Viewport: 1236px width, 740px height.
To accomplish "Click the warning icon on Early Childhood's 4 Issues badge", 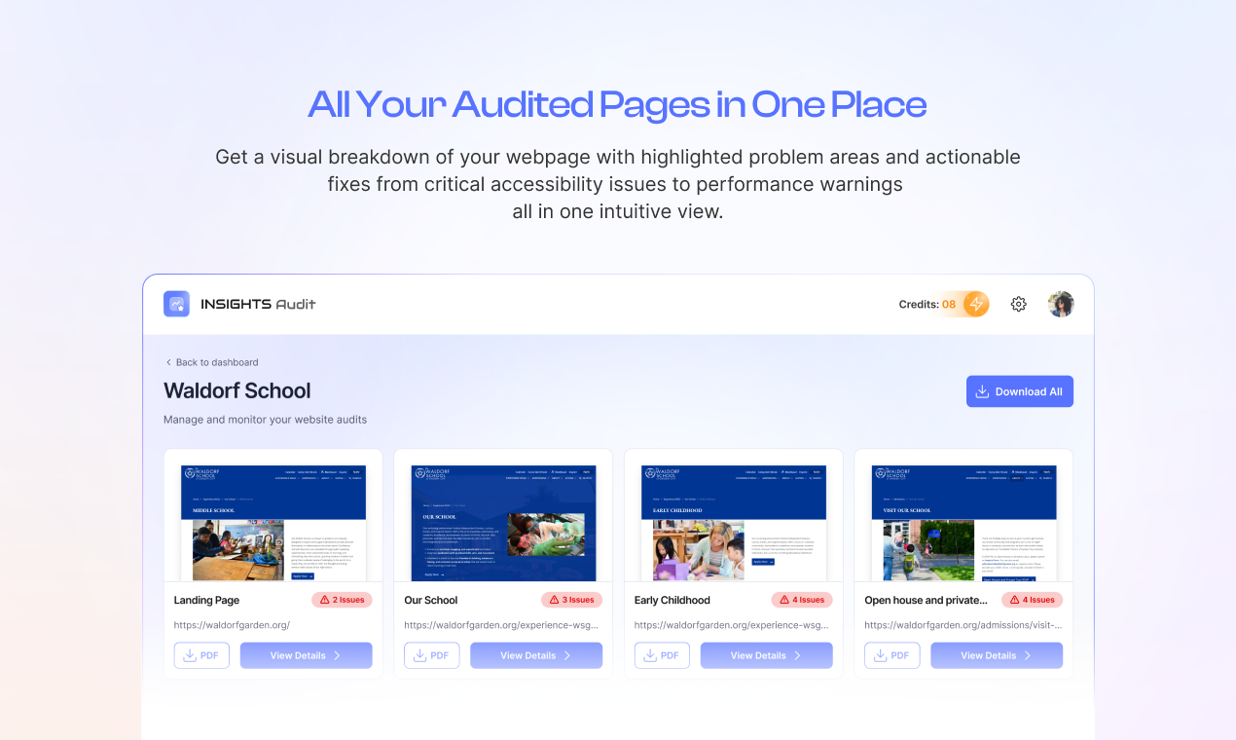I will (784, 600).
